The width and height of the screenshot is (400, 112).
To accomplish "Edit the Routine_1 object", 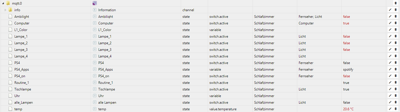I will tap(390, 83).
